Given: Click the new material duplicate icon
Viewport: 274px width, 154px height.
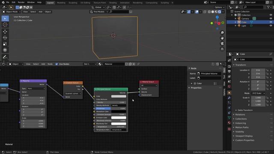Looking at the screenshot, I should coord(130,64).
